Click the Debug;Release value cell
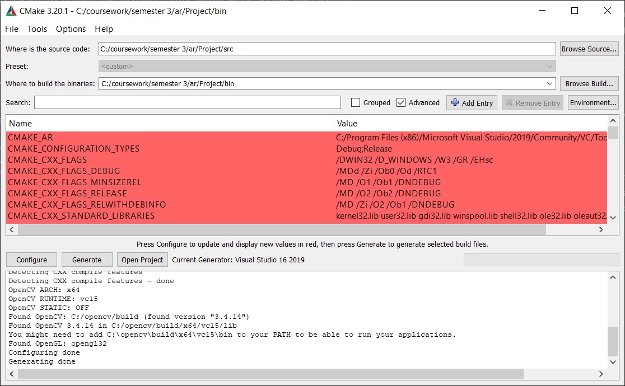This screenshot has width=625, height=386. click(364, 149)
